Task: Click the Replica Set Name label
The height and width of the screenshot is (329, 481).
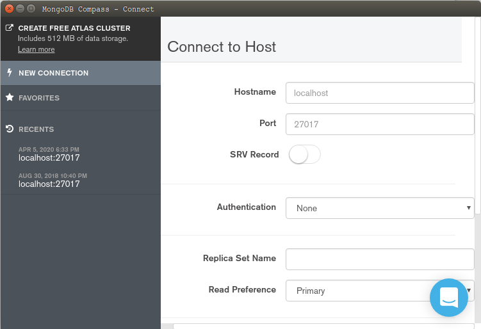Action: tap(240, 259)
